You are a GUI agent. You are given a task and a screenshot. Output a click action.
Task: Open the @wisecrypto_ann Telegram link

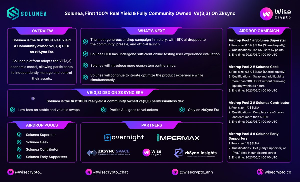196,172
